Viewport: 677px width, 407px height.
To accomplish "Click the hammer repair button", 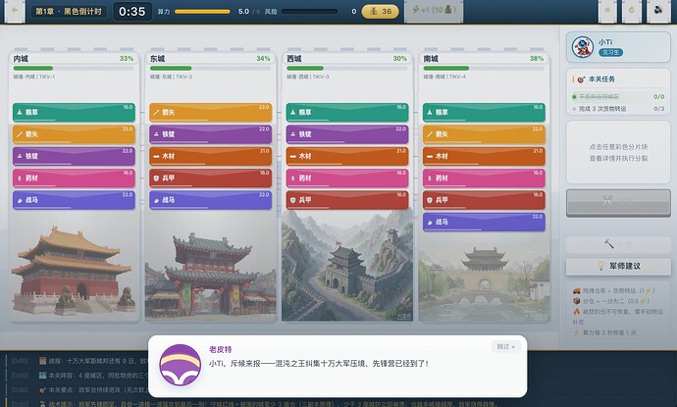I will pos(618,245).
